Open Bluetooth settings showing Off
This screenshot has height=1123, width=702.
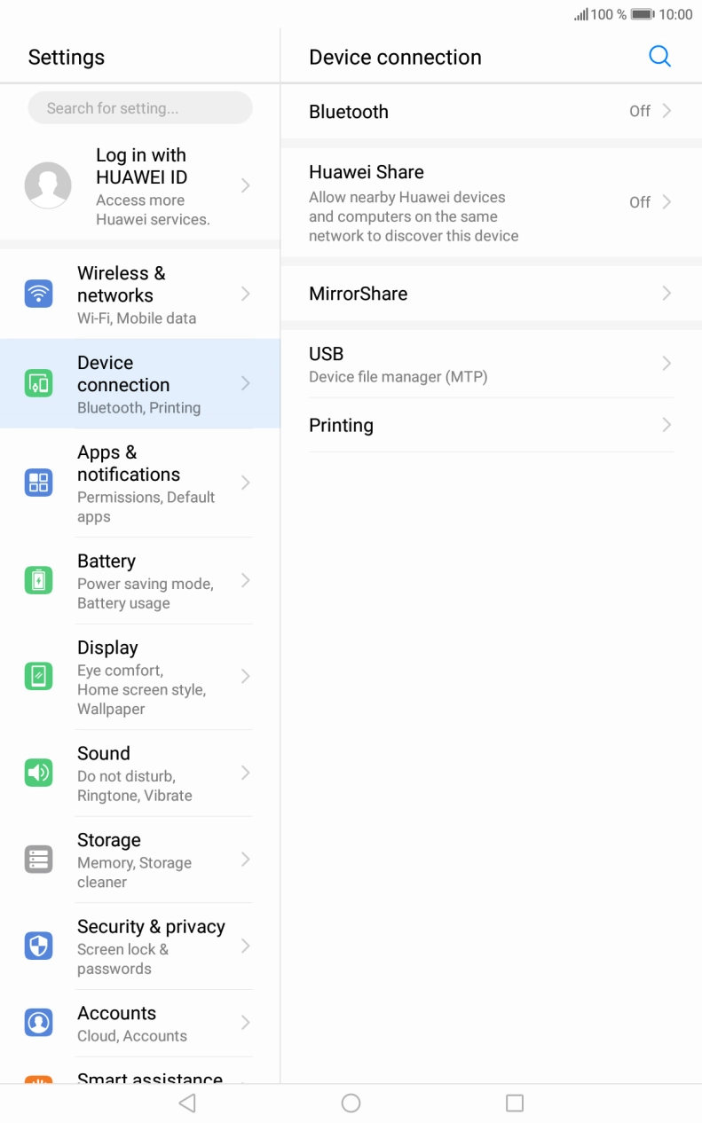(x=490, y=112)
